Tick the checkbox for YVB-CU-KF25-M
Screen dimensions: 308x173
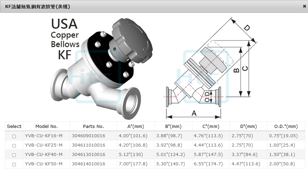coord(14,146)
